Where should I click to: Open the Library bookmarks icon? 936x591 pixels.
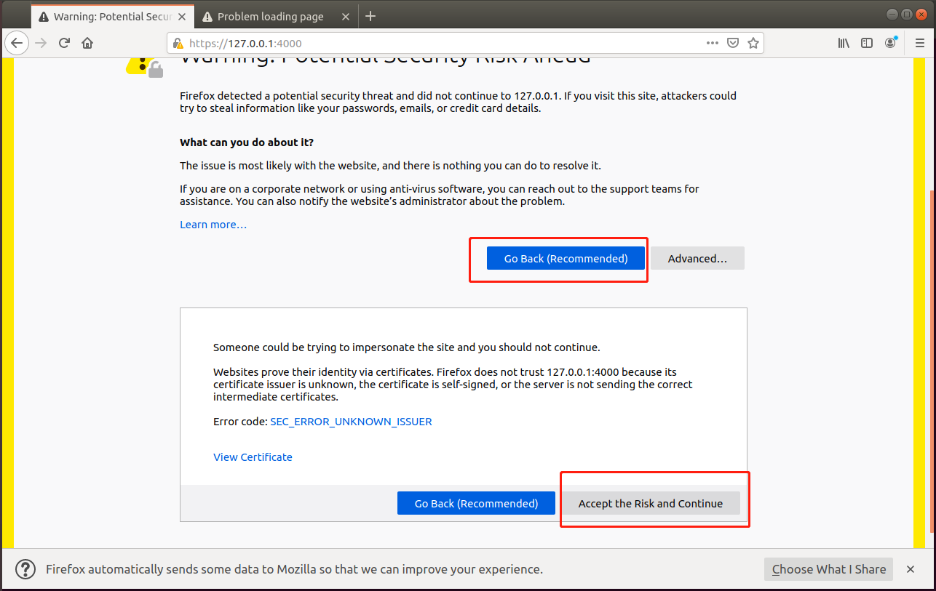coord(844,43)
